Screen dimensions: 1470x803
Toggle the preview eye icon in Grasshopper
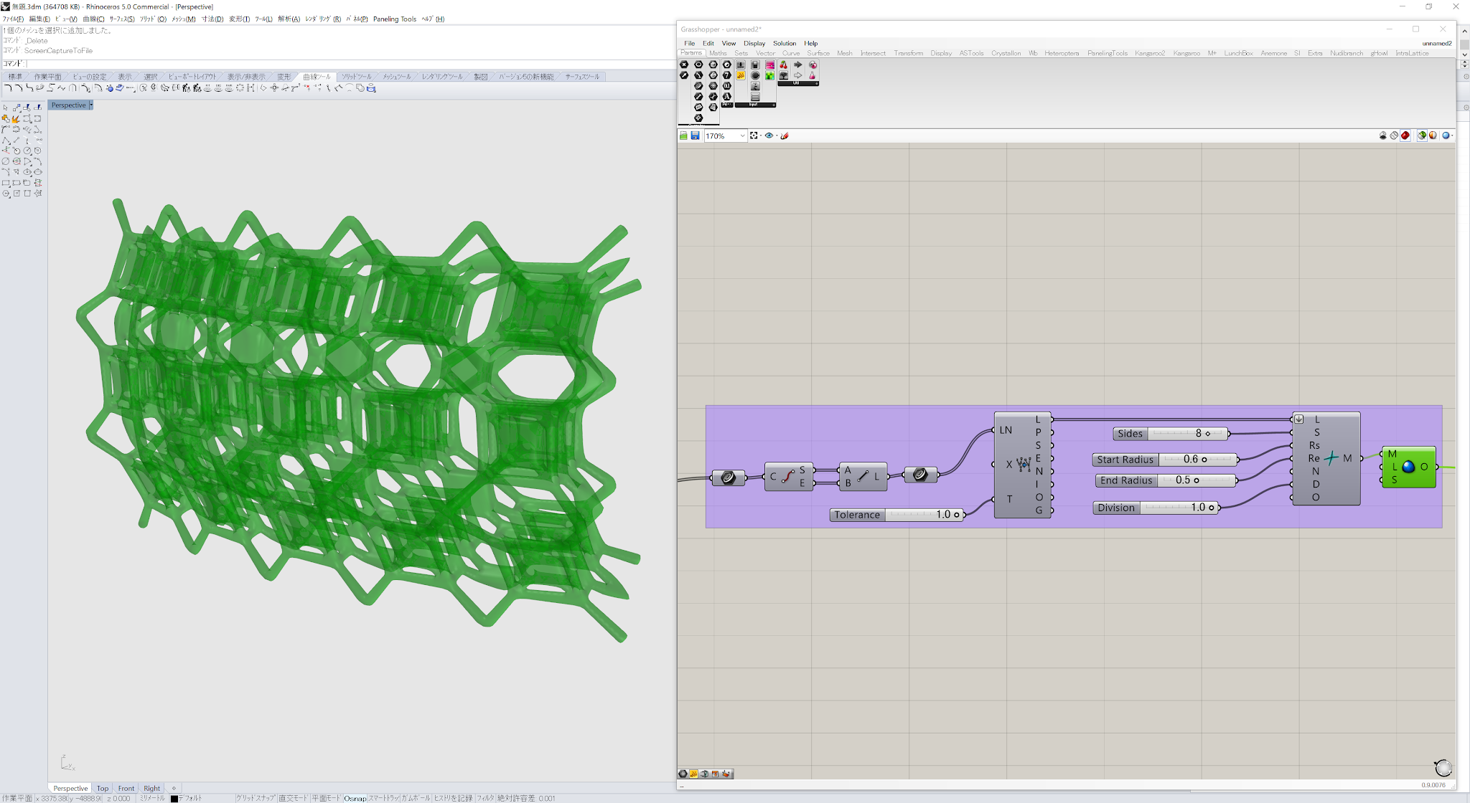pos(769,136)
